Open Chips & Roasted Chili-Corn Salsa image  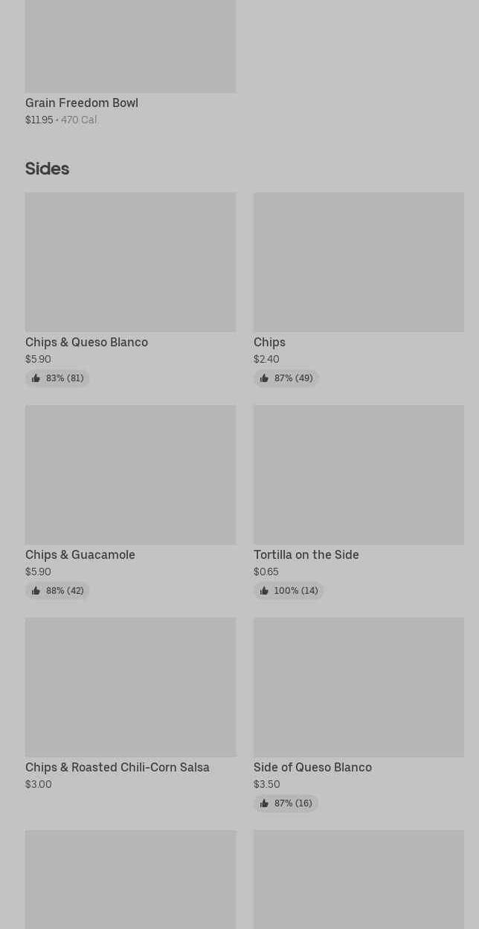click(x=130, y=687)
